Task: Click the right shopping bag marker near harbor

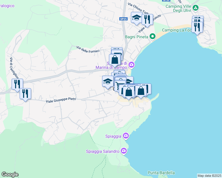Action: 141,92
